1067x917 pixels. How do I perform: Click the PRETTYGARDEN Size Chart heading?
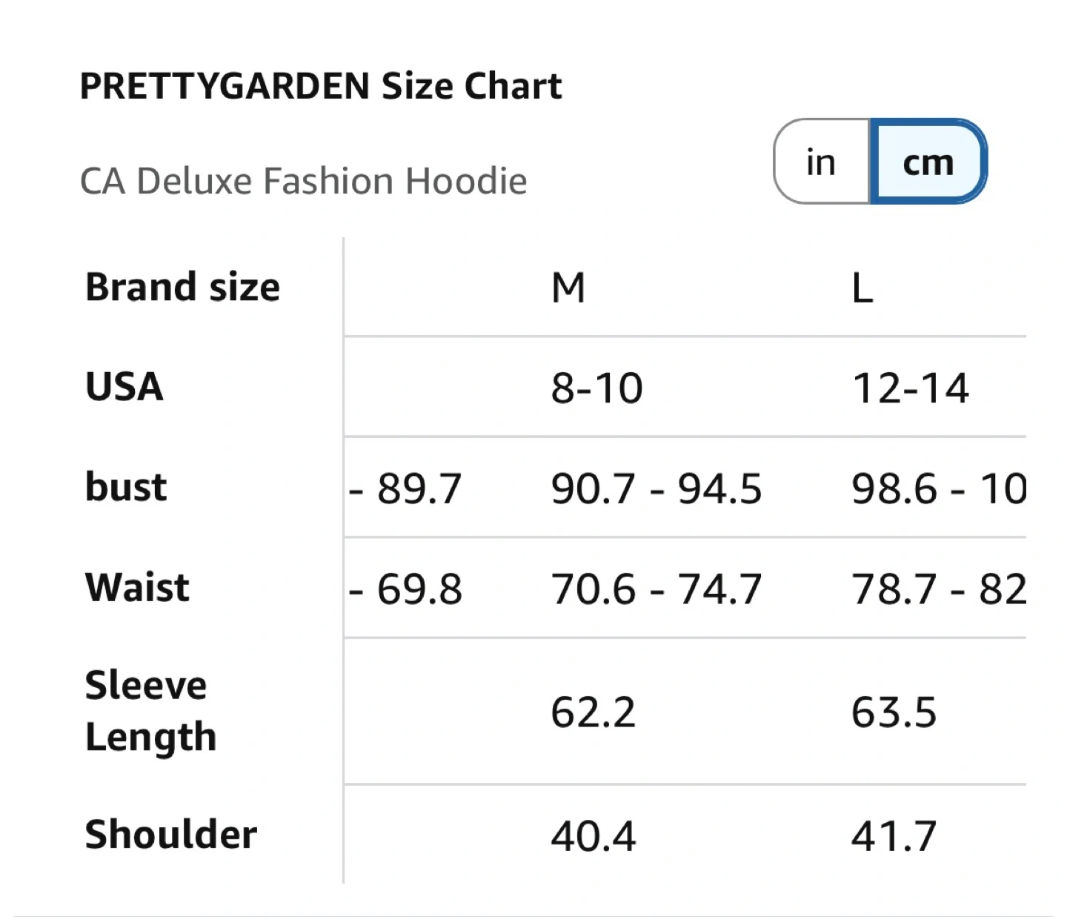[320, 86]
